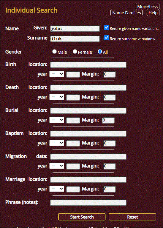
Task: Click the Baptism Margin field
Action: click(110, 143)
